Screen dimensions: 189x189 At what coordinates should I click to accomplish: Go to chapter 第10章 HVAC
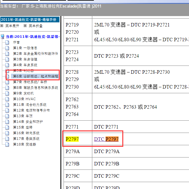(x=24, y=99)
